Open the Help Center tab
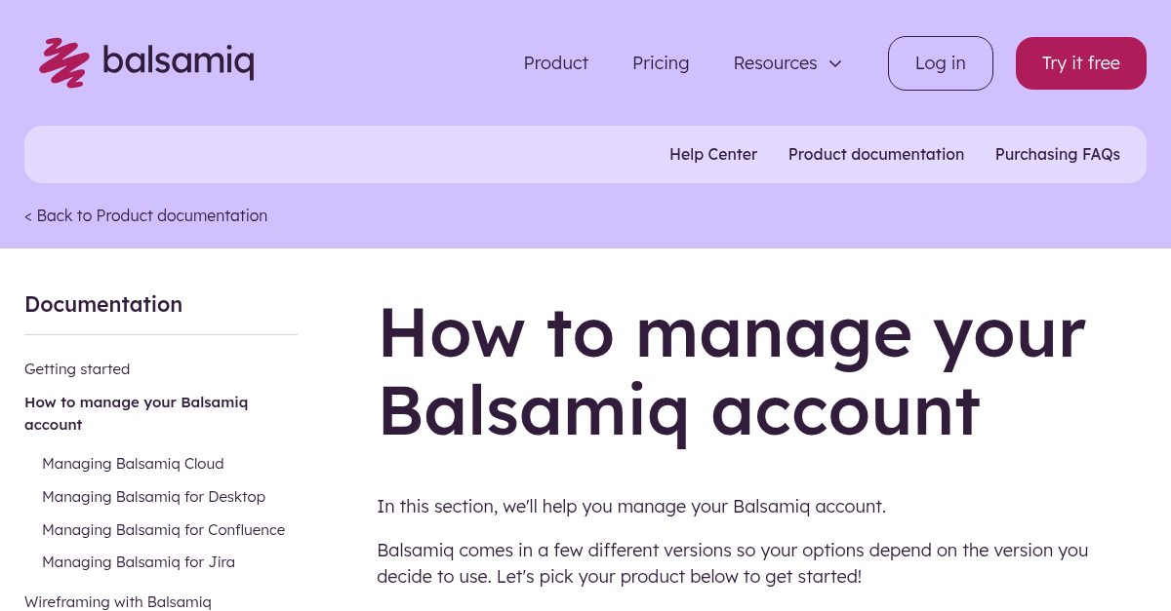This screenshot has width=1171, height=611. 713,154
